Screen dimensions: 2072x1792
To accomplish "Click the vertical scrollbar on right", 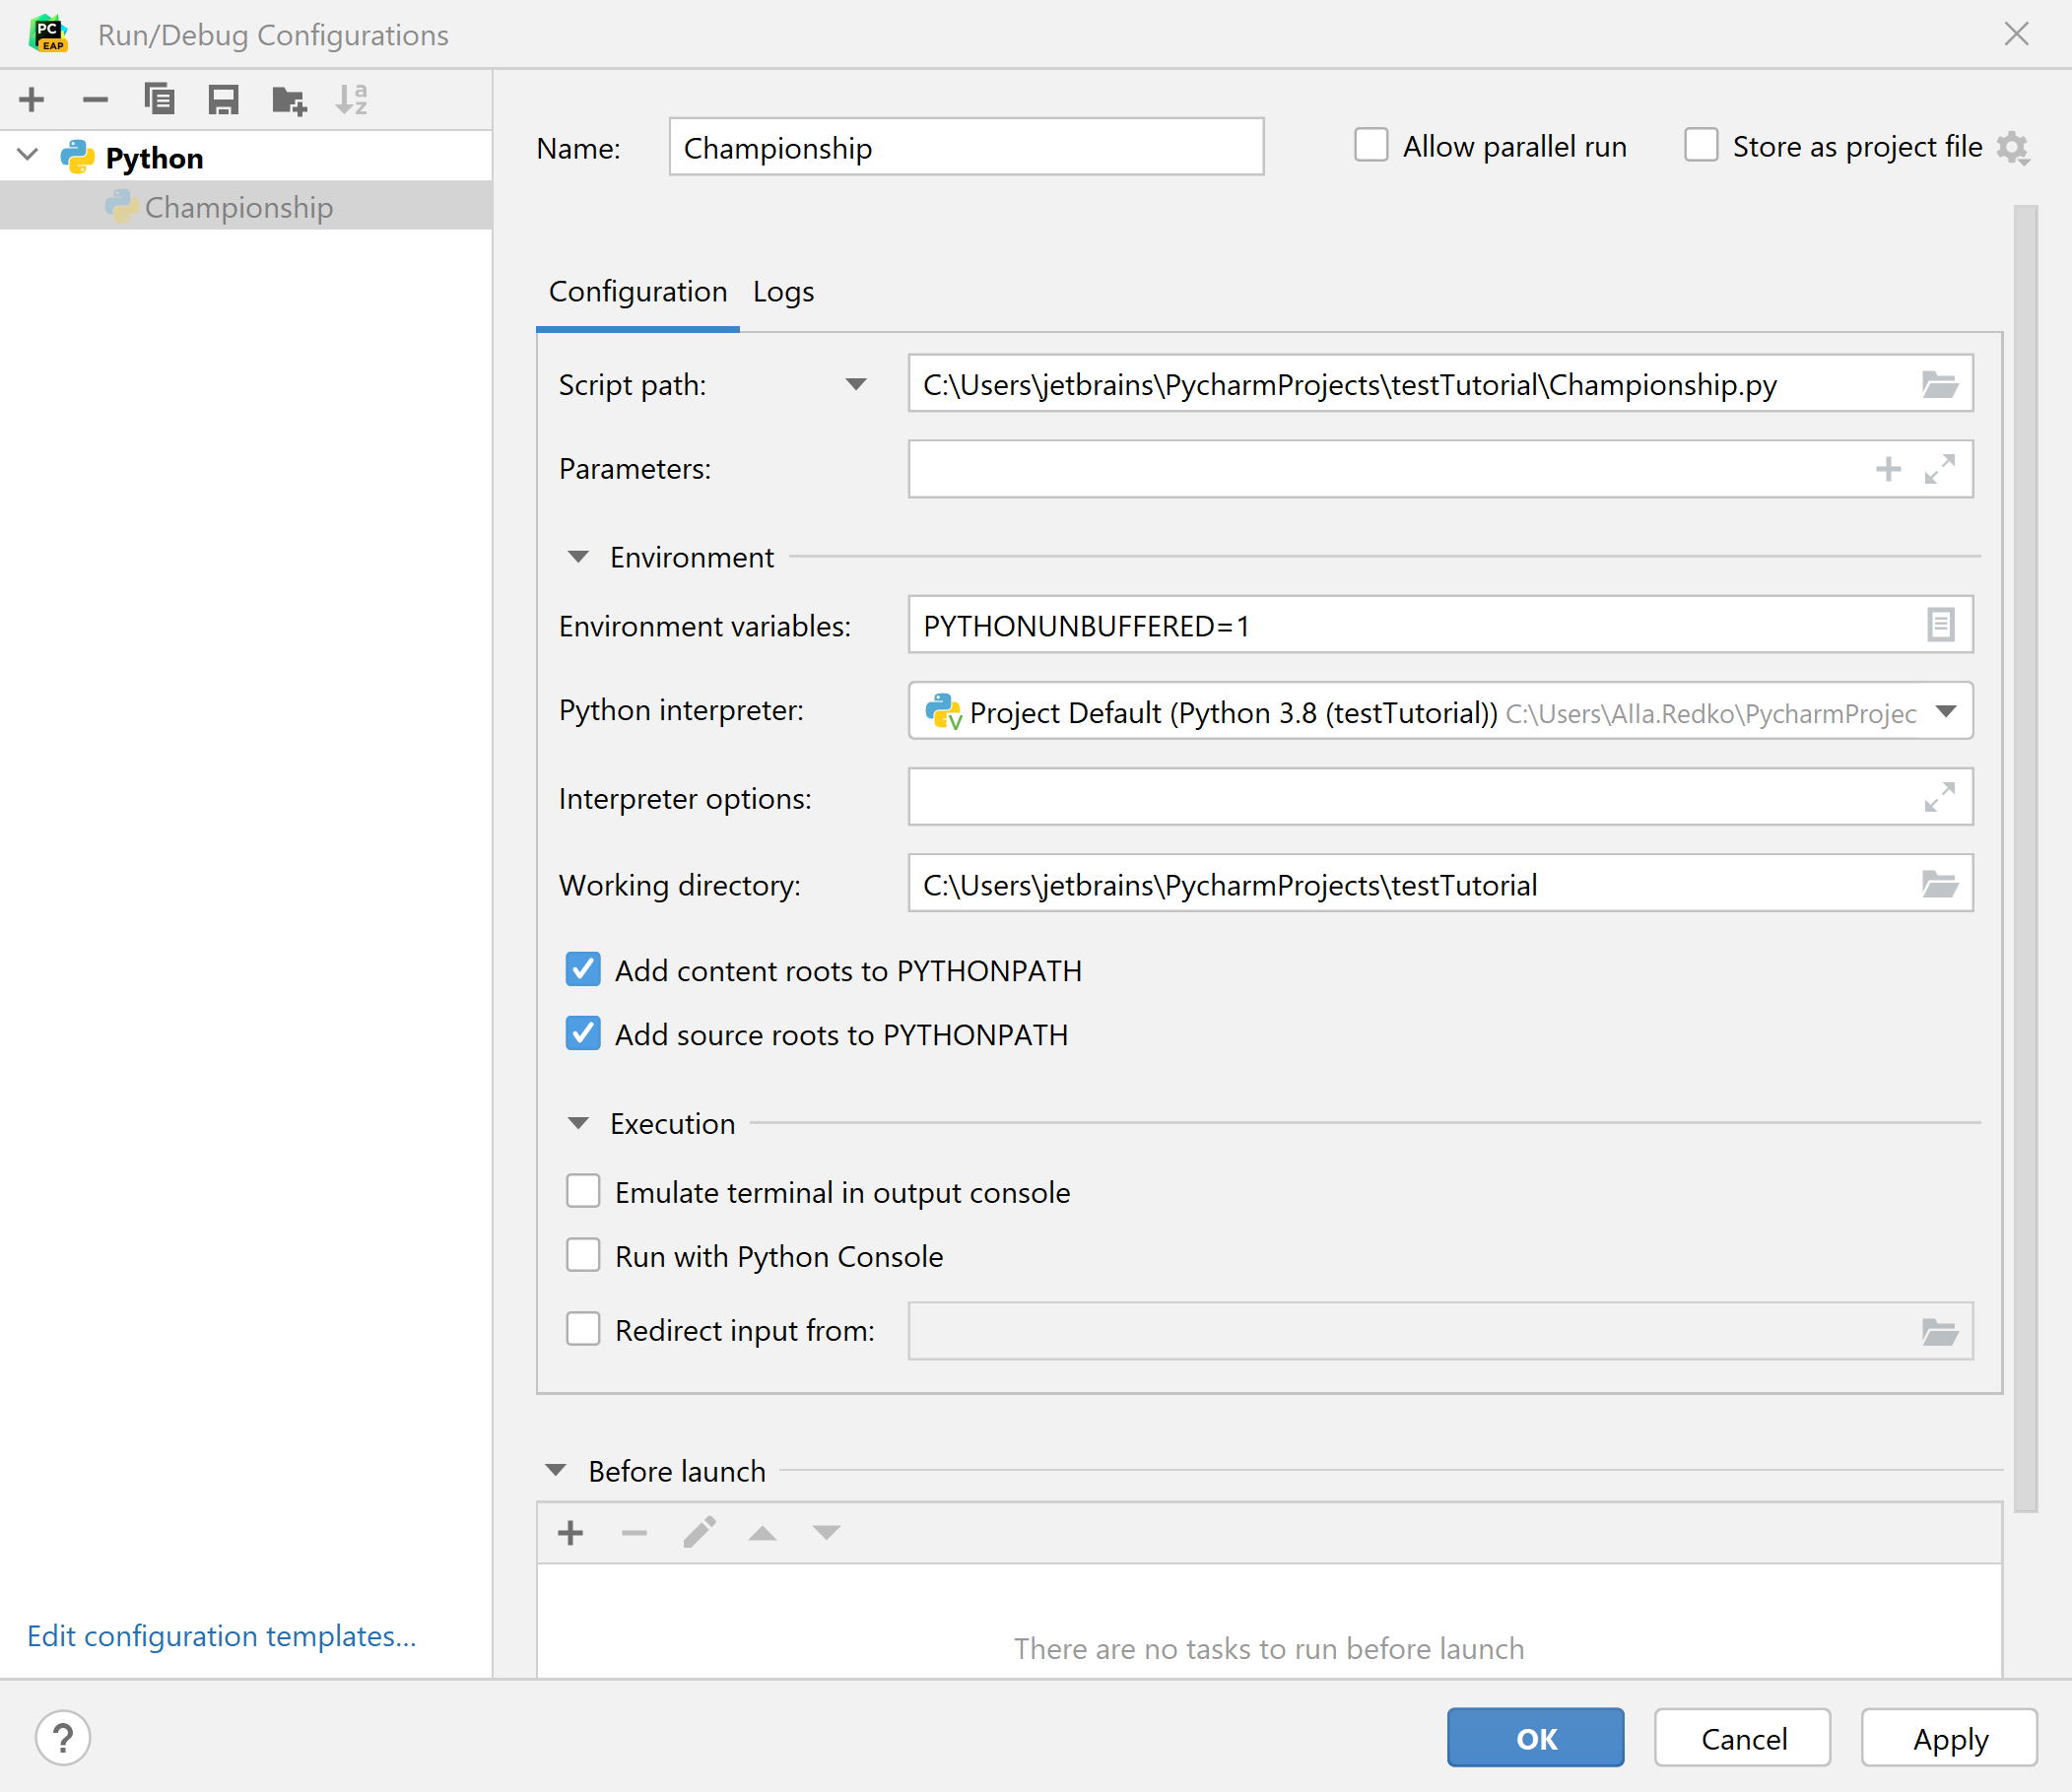I will (x=2025, y=858).
